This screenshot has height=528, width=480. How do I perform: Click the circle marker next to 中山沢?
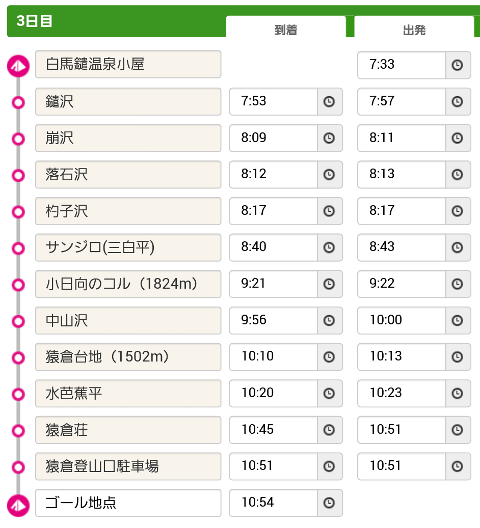point(18,321)
